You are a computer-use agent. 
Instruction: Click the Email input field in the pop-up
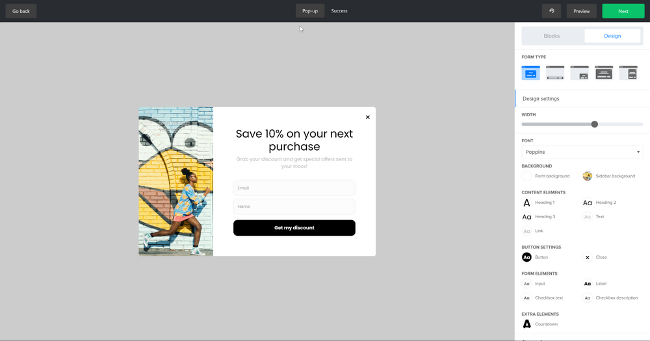(294, 188)
